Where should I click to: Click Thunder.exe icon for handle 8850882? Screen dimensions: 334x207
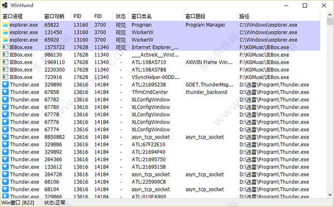(x=6, y=137)
